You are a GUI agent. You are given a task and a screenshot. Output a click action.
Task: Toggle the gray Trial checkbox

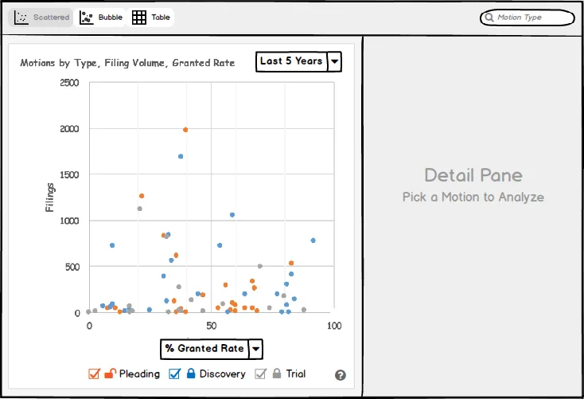[260, 374]
